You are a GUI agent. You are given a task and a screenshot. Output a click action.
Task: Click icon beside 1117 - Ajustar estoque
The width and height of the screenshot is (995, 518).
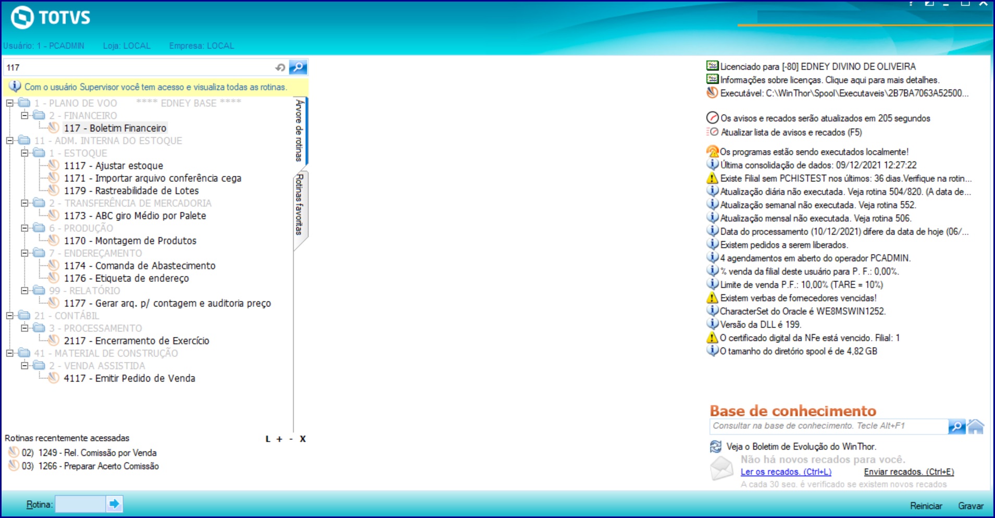point(54,165)
